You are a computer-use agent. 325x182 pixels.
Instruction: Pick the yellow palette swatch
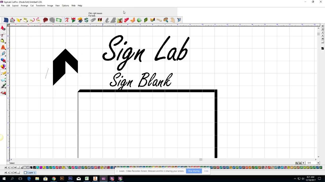pos(44,168)
